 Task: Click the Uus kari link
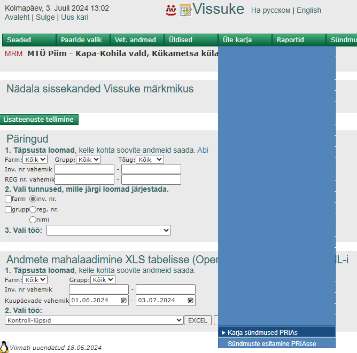(75, 17)
